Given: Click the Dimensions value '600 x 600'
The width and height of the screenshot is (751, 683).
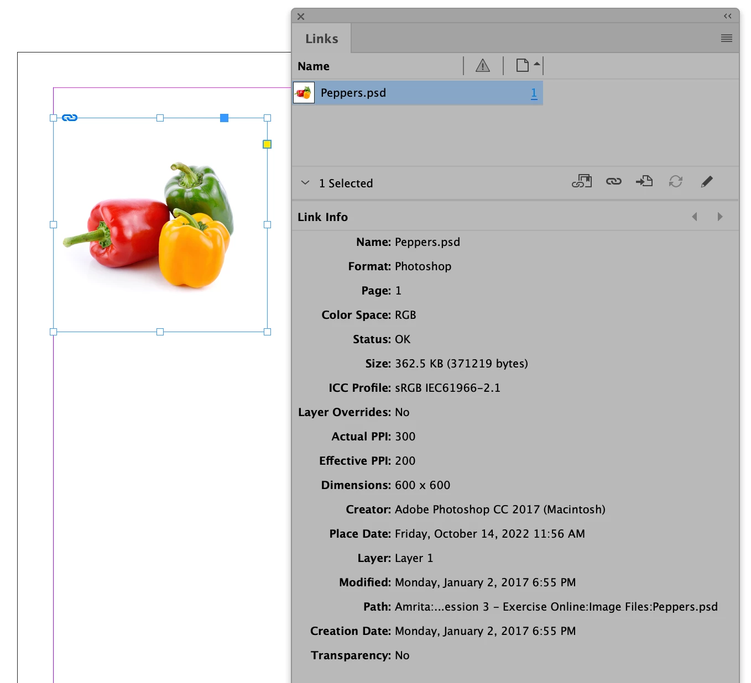Looking at the screenshot, I should point(423,485).
